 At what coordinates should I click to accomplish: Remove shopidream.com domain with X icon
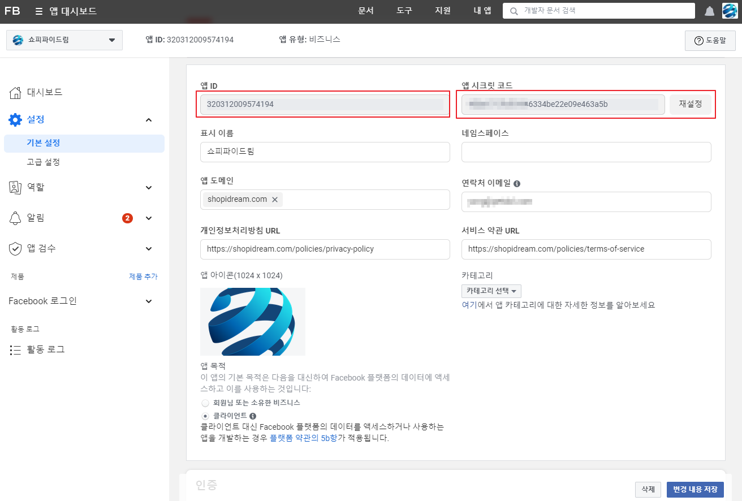tap(275, 200)
